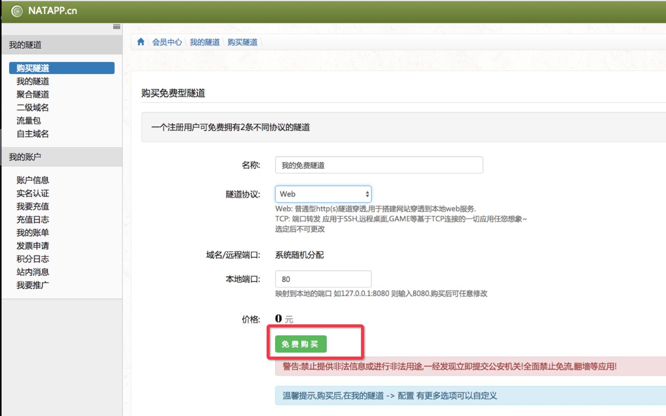Follow the 购买隧道 breadcrumb link
The height and width of the screenshot is (416, 666).
243,42
